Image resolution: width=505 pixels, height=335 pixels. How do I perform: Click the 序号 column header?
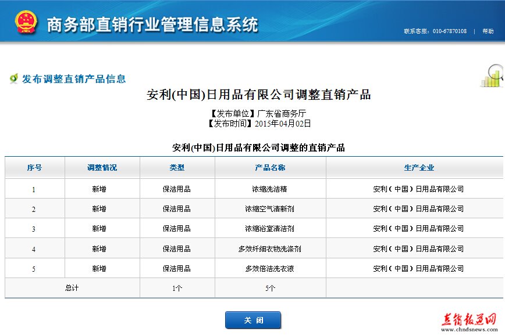[34, 167]
